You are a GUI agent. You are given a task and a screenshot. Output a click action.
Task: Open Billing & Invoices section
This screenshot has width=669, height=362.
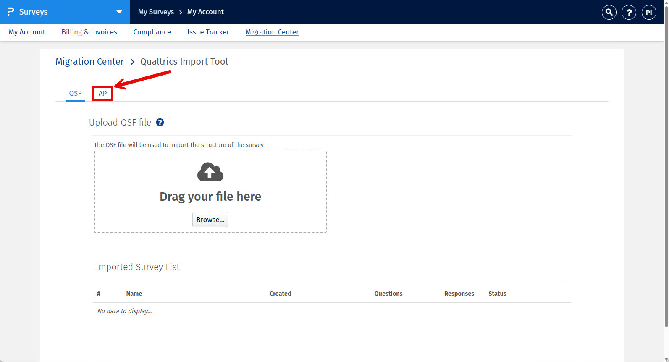[89, 32]
